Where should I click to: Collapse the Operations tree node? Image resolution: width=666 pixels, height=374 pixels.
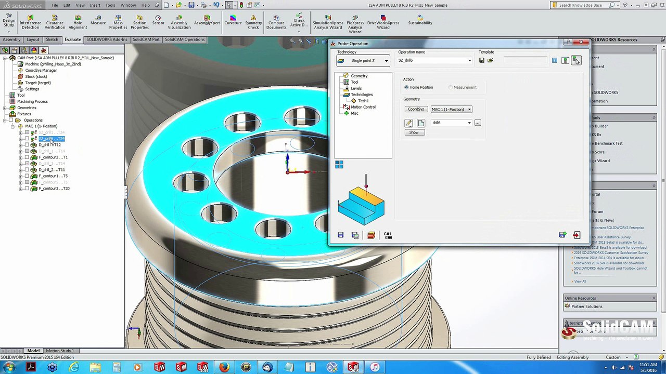(x=5, y=120)
